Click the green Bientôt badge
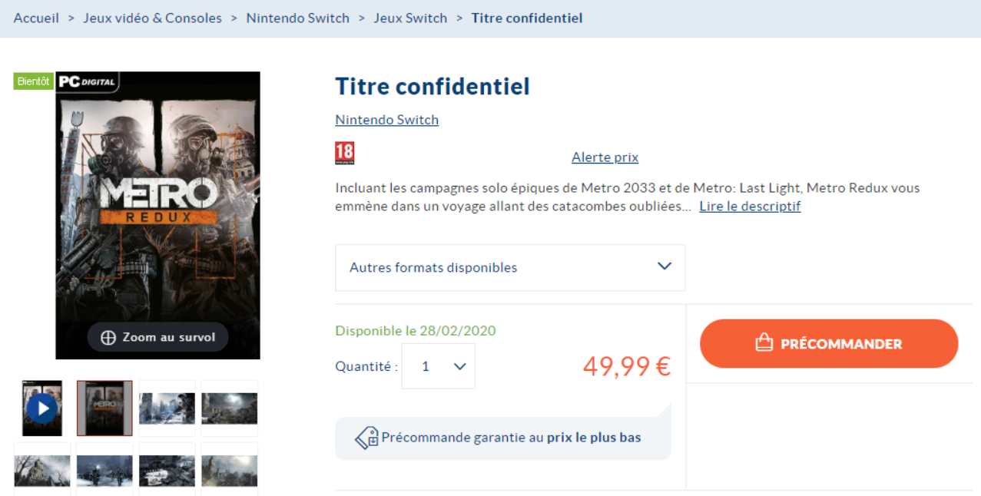Image resolution: width=981 pixels, height=496 pixels. pos(33,81)
